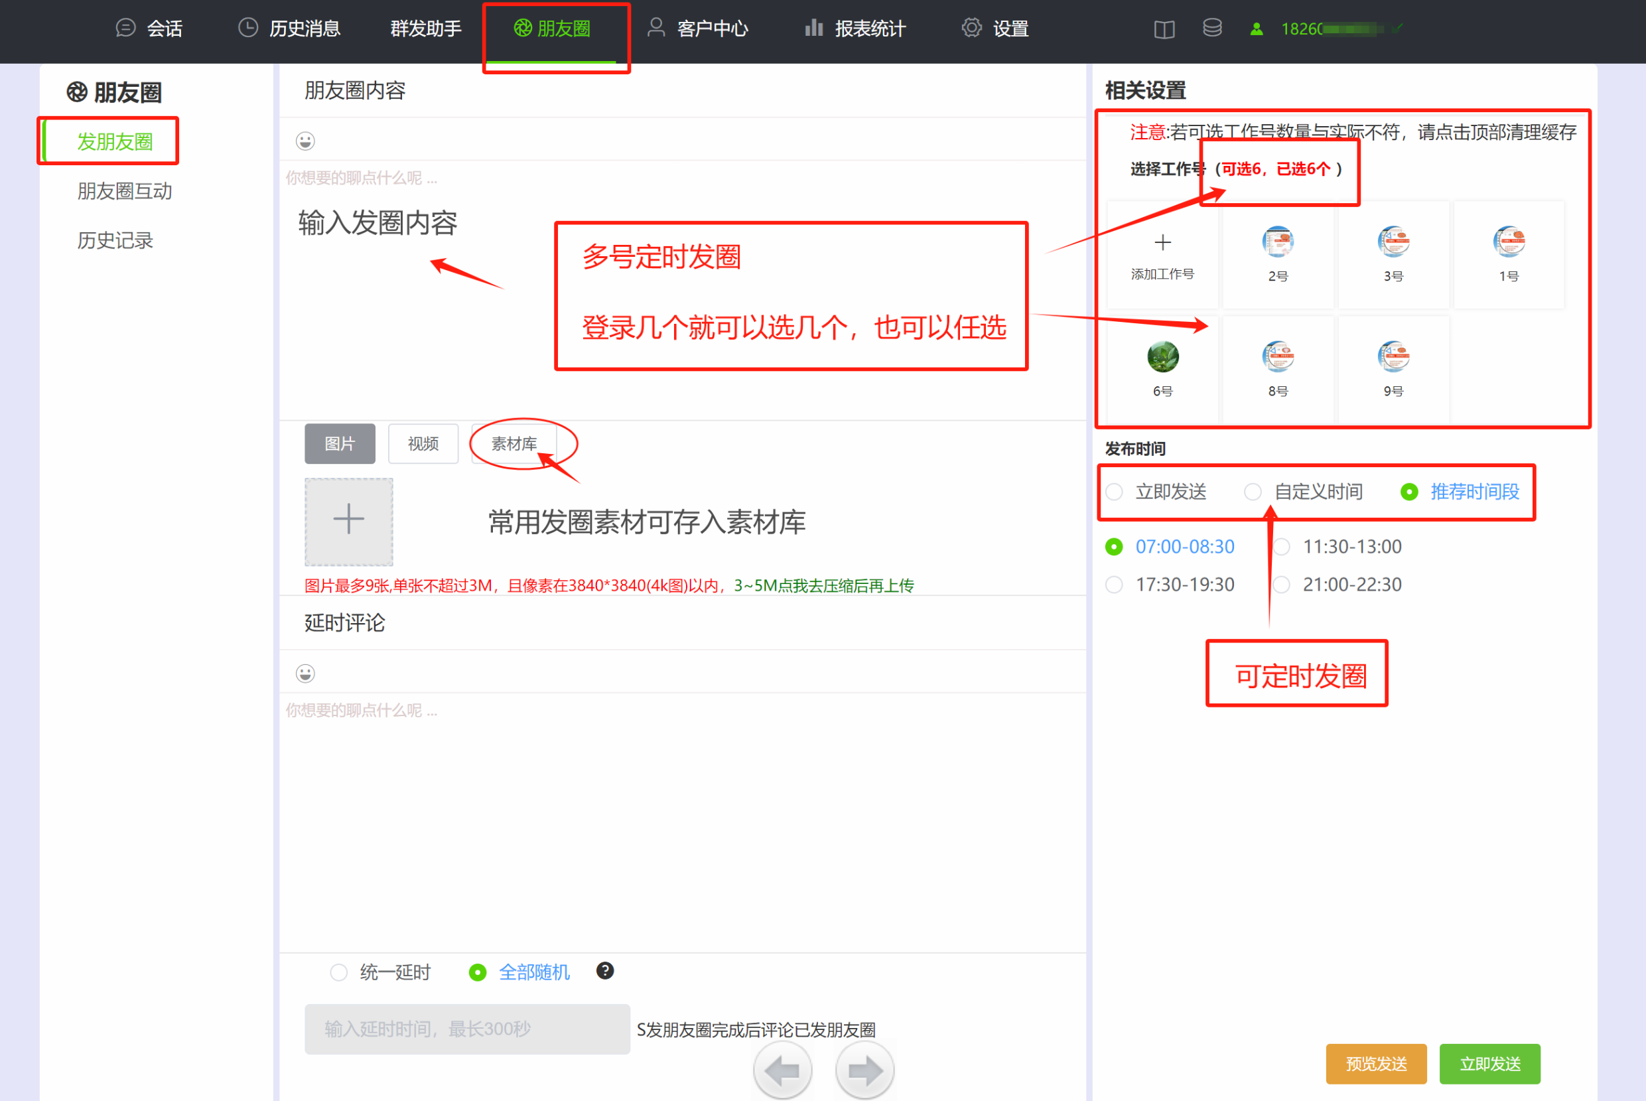Screen dimensions: 1646x1101
Task: Click the plus icon for 添加工作号
Action: coord(1162,243)
